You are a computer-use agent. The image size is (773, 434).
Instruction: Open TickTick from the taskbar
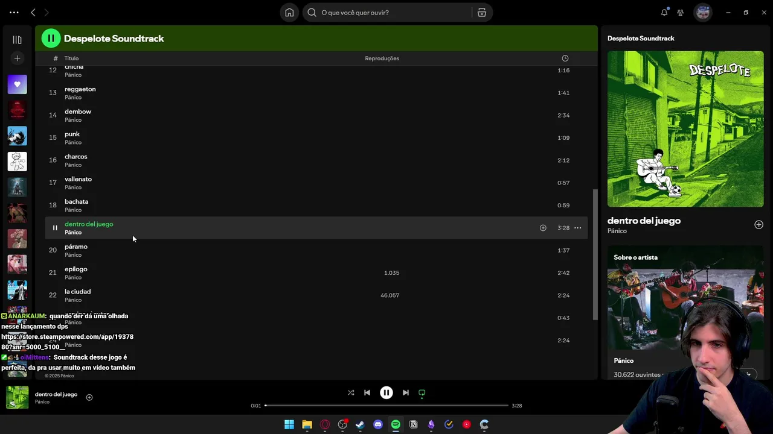[x=449, y=424]
